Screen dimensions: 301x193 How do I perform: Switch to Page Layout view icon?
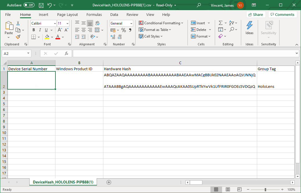click(228, 189)
